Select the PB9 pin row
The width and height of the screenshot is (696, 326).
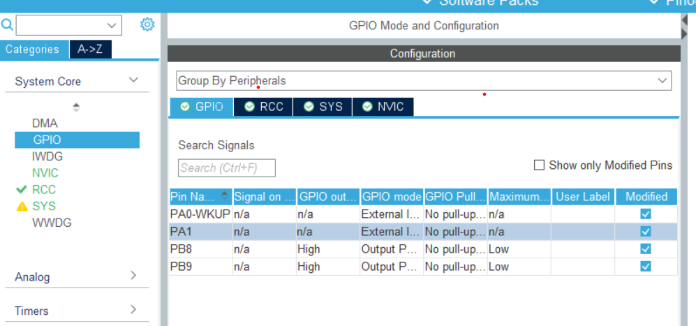[424, 266]
